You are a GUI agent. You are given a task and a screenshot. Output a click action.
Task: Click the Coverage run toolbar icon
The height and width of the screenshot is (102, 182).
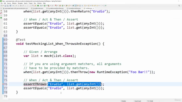48,6
